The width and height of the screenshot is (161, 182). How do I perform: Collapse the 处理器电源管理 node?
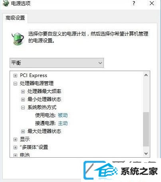pos(15,83)
